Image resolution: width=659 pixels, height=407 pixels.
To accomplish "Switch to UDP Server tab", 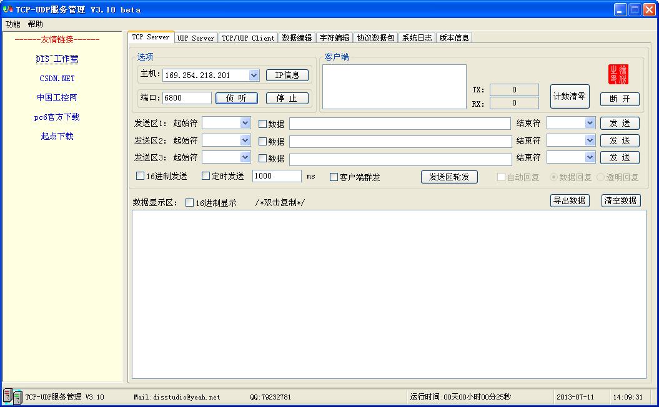I will 196,38.
